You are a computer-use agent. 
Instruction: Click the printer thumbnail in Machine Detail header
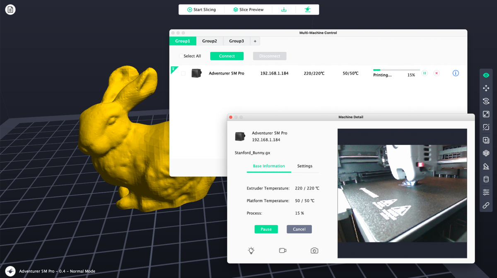[240, 136]
